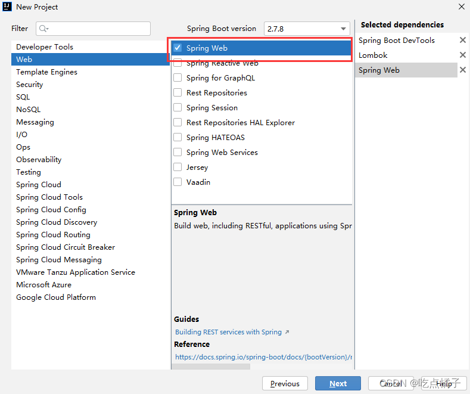The image size is (470, 394).
Task: Enable Spring Web Services checkbox
Action: click(178, 152)
